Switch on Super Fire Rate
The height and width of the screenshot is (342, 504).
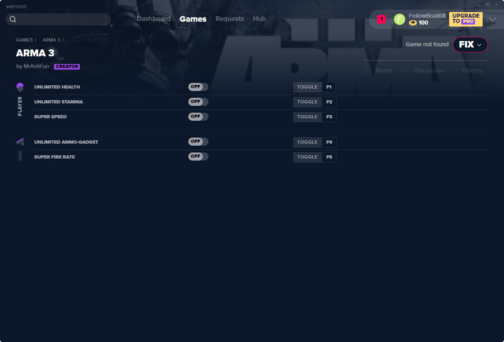point(198,157)
